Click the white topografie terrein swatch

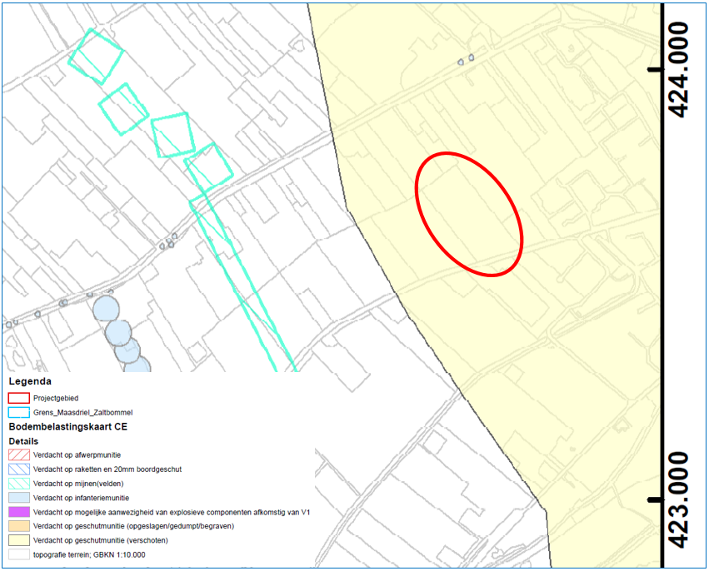tap(19, 554)
